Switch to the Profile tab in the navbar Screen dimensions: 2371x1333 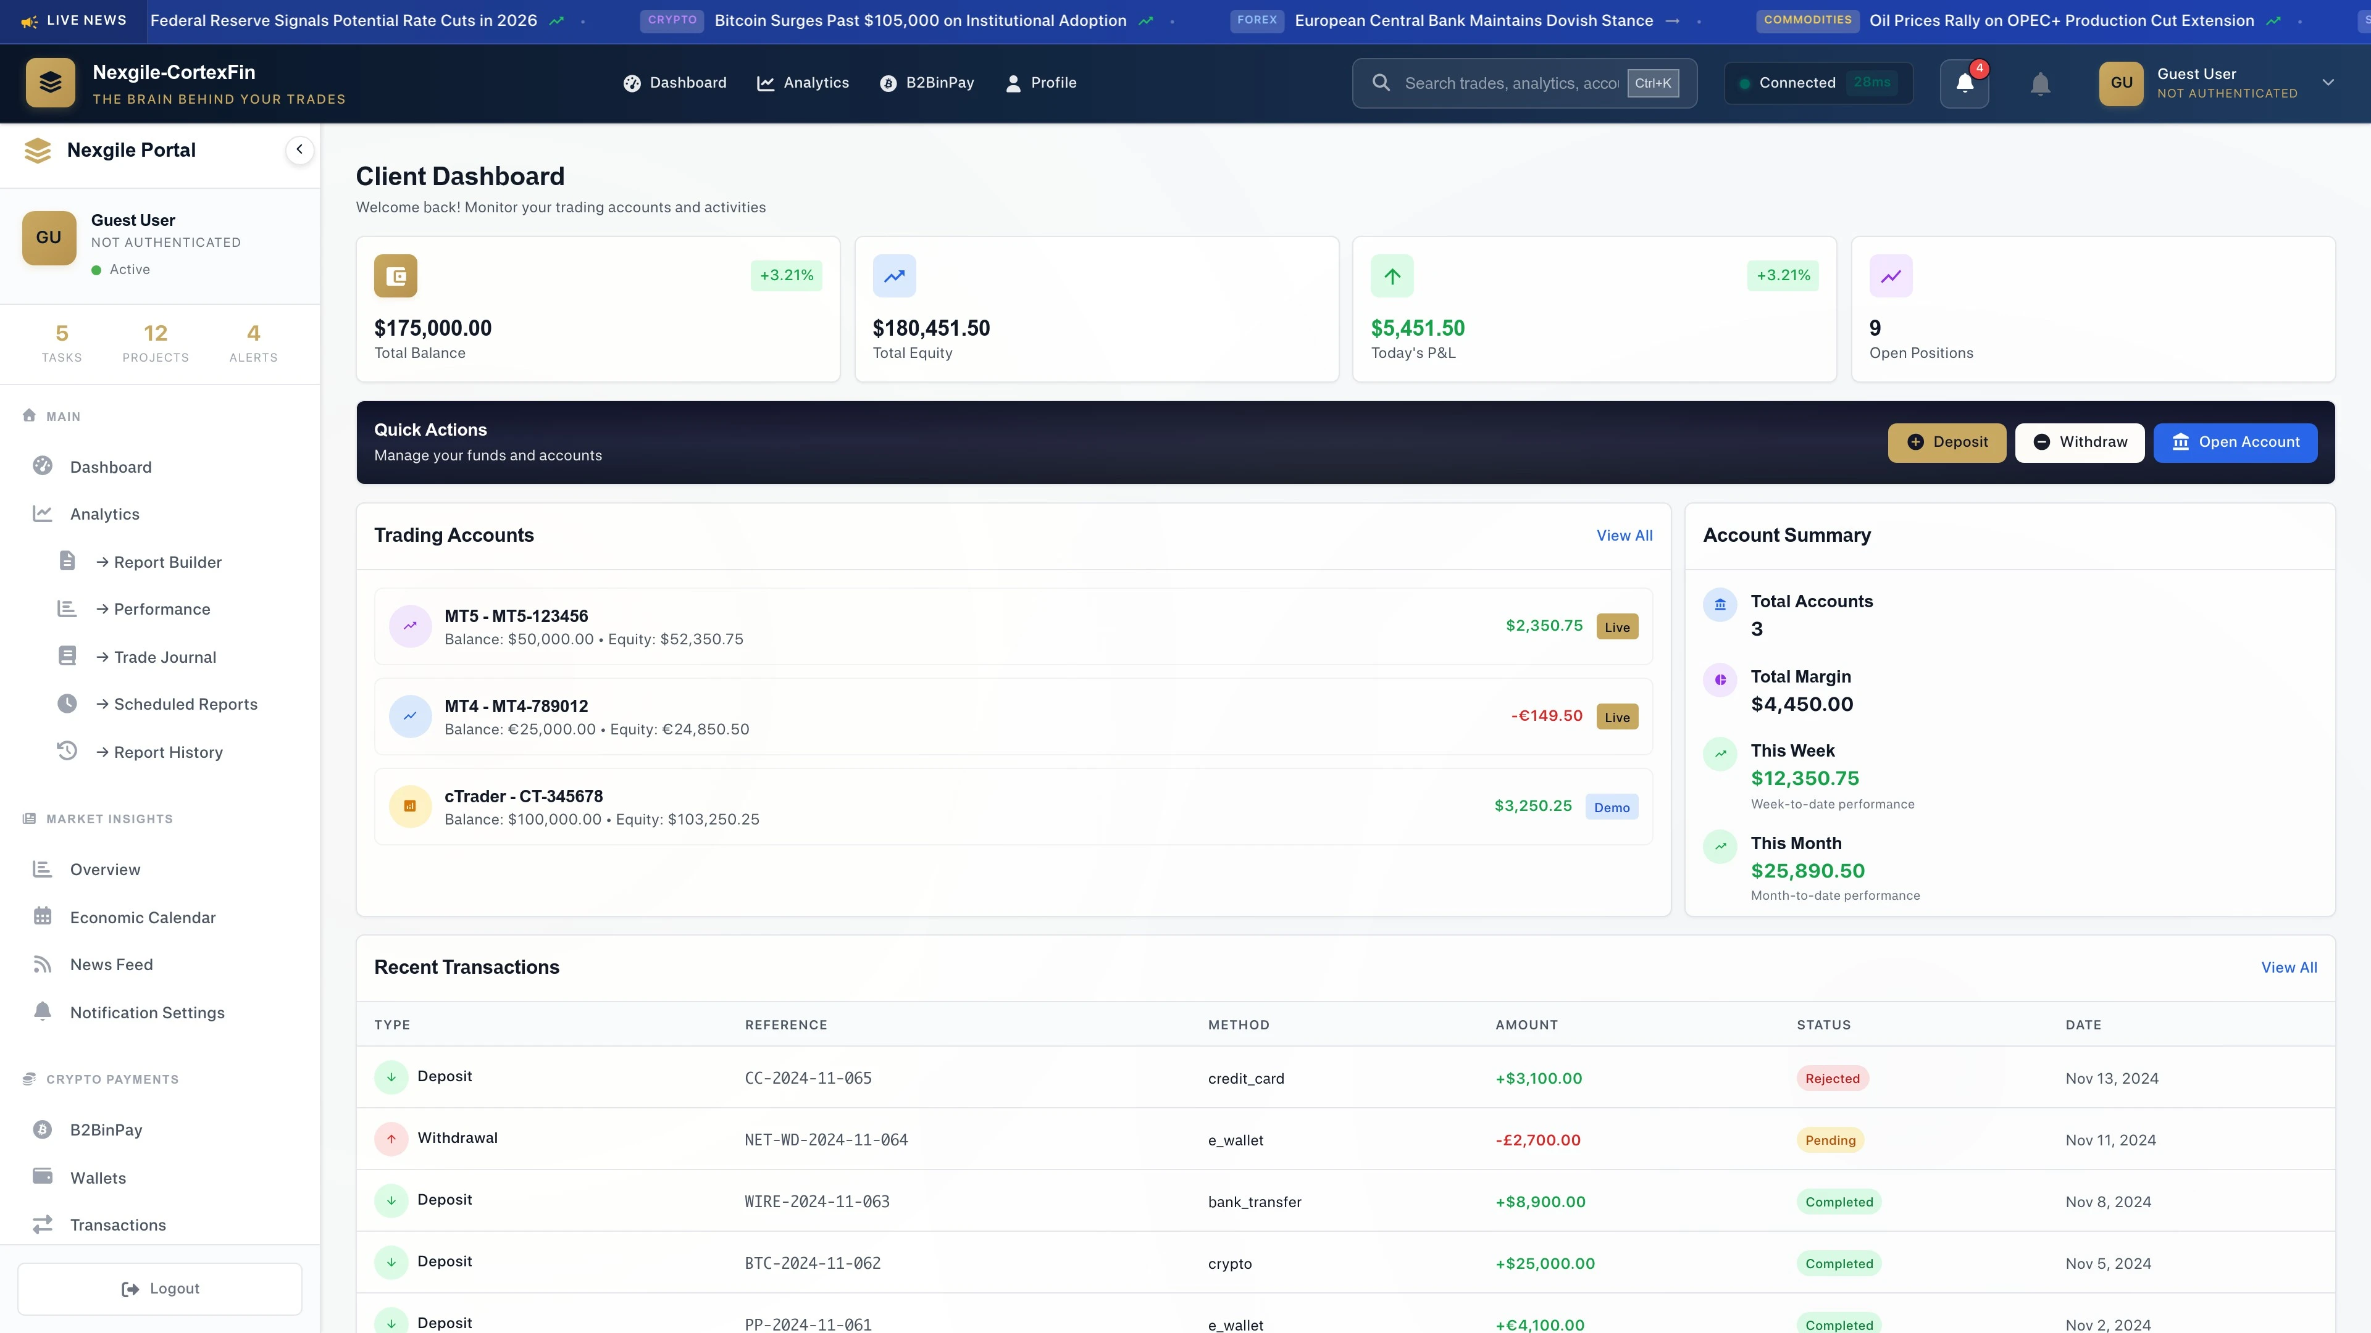[1041, 83]
